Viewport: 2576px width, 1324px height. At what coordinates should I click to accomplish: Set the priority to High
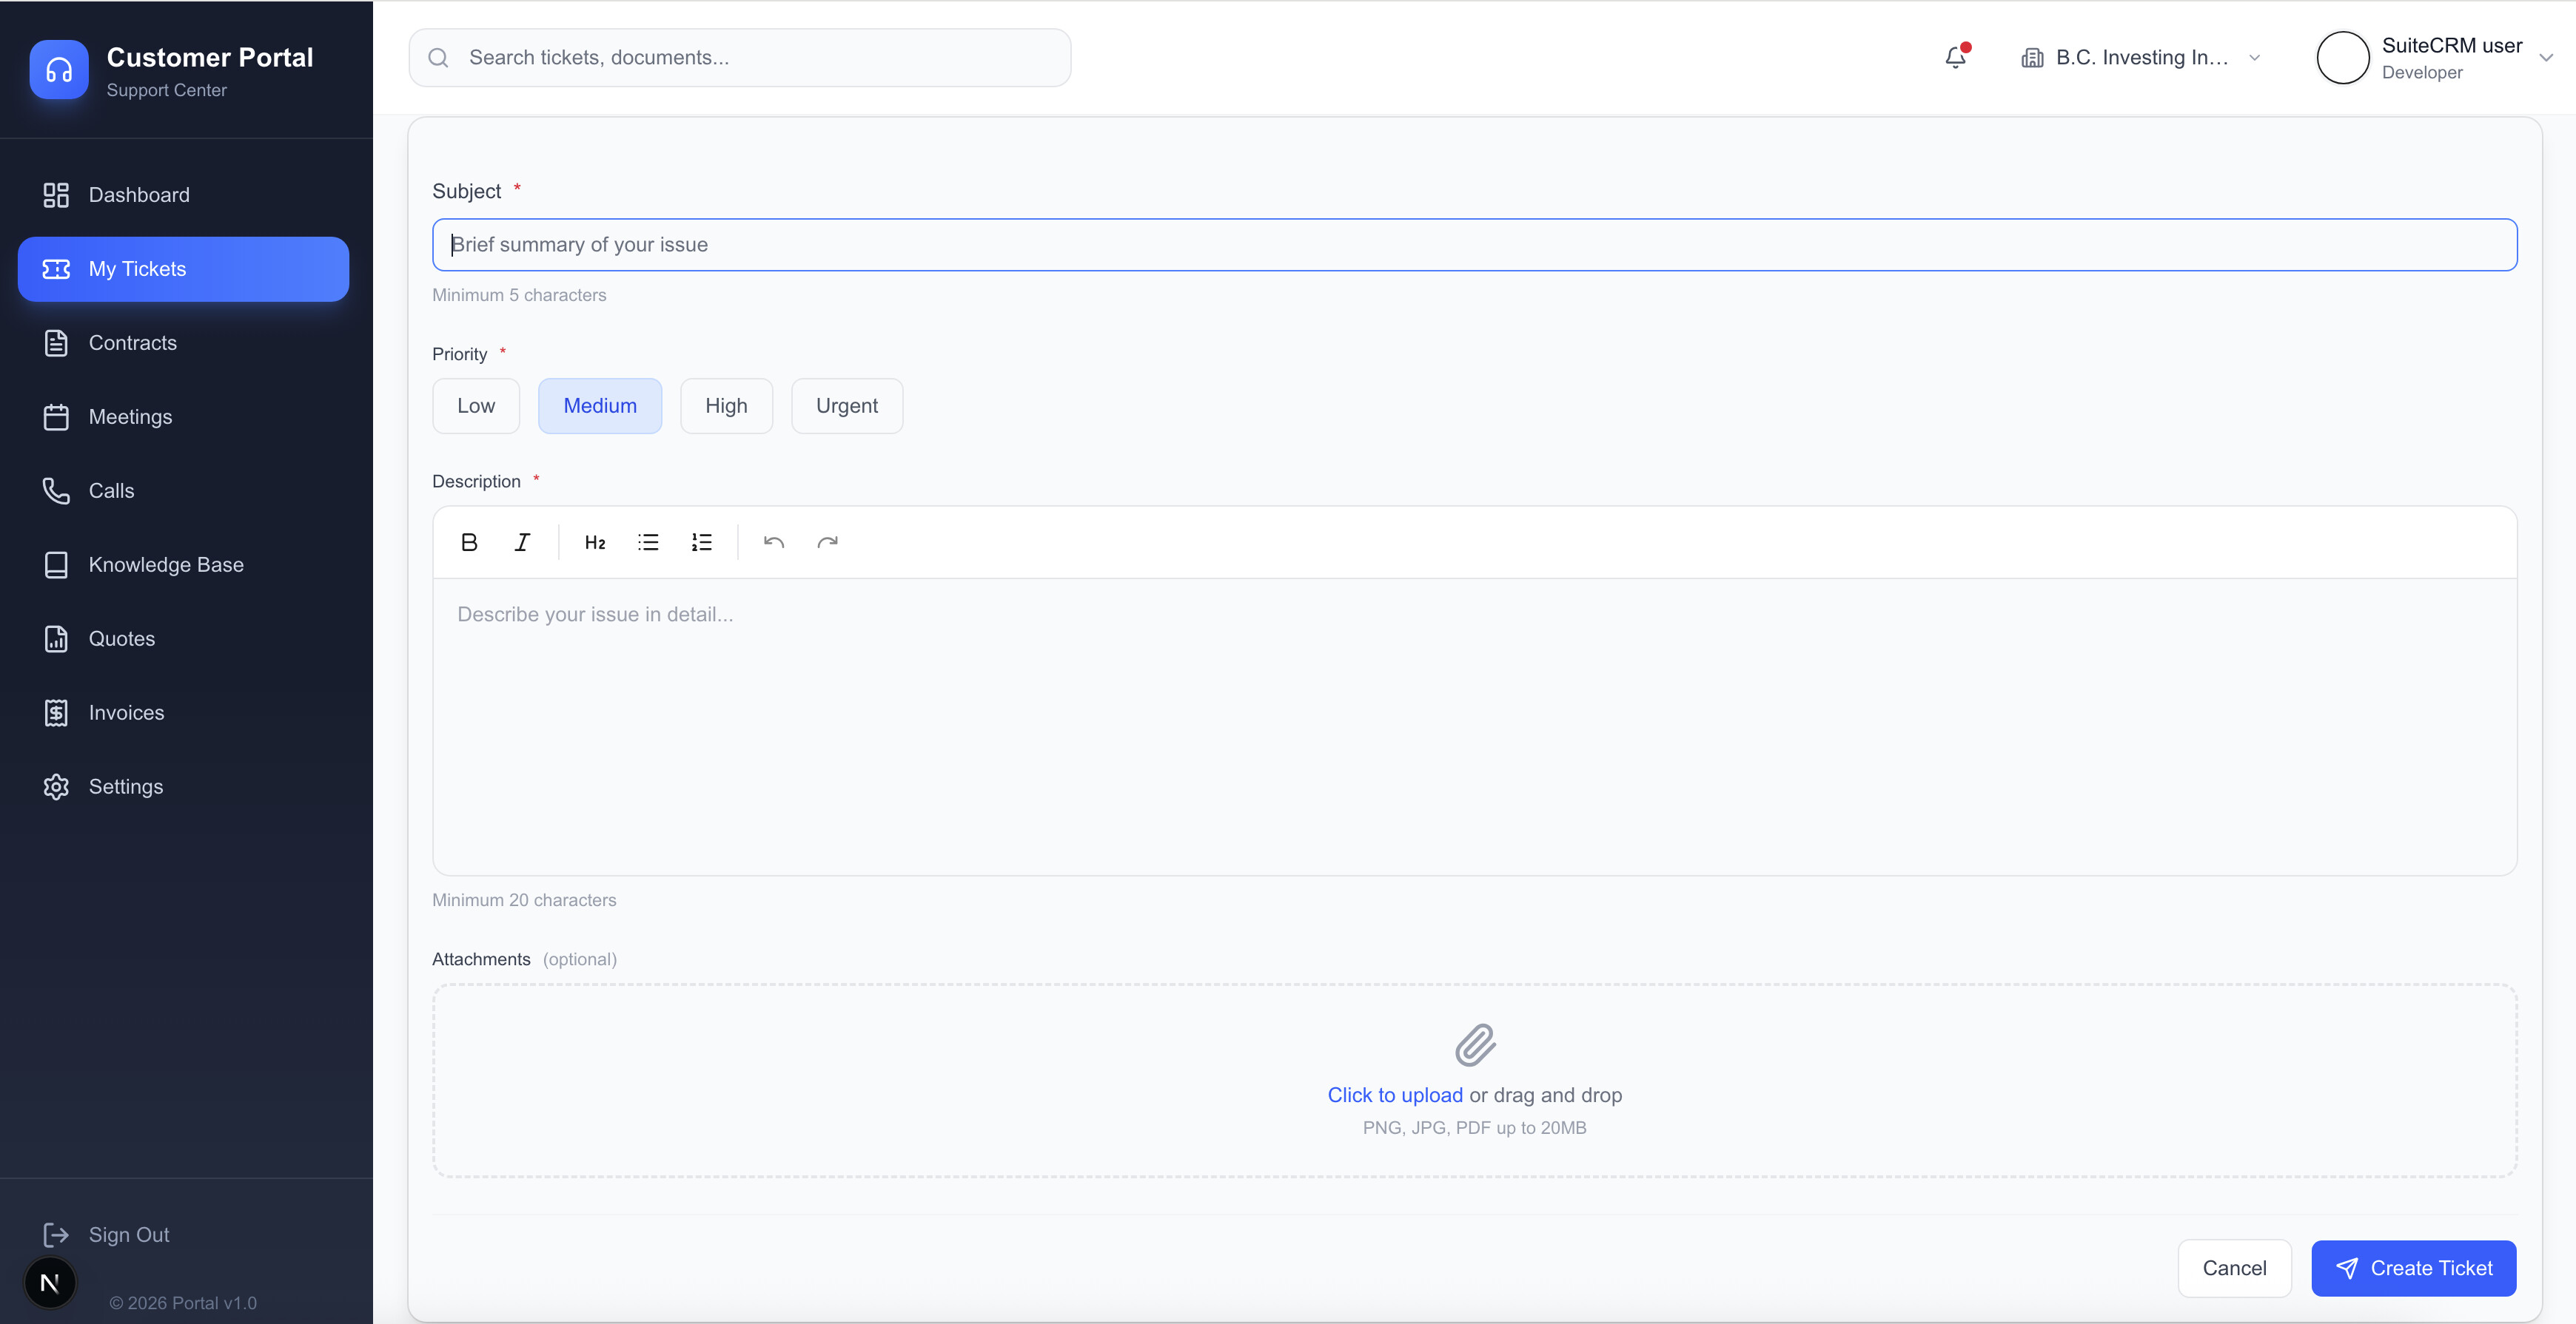point(726,405)
